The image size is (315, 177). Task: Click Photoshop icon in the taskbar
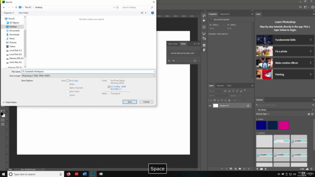(93, 174)
